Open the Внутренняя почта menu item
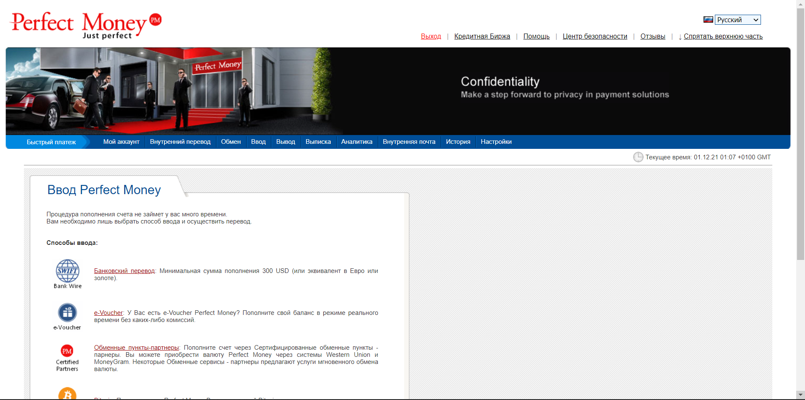Image resolution: width=805 pixels, height=400 pixels. tap(409, 142)
